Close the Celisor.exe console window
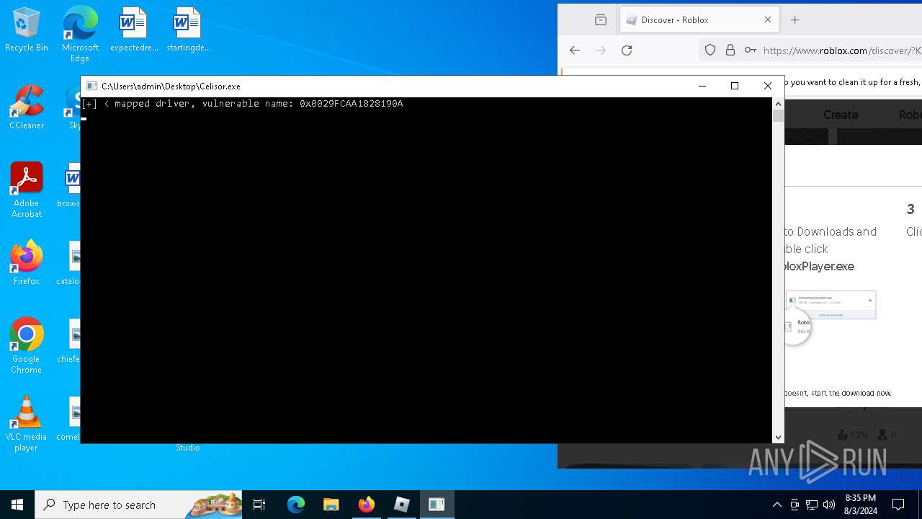This screenshot has width=922, height=519. [768, 86]
